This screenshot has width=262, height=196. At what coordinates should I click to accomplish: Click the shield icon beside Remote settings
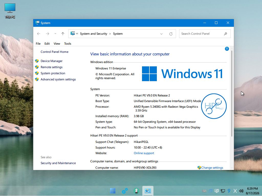37,67
